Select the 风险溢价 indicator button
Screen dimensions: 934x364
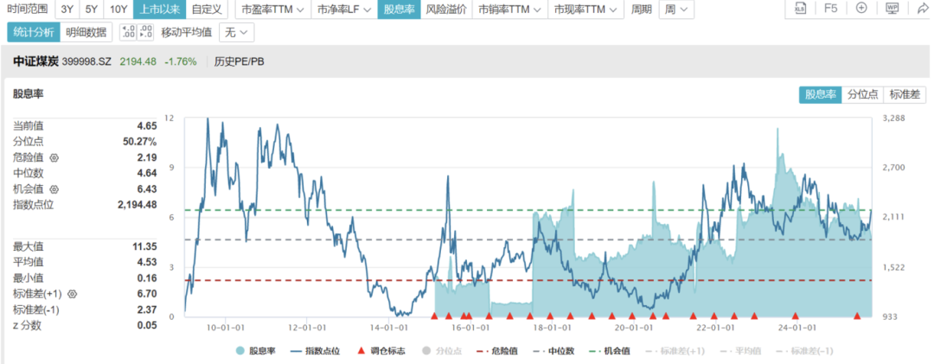(446, 10)
